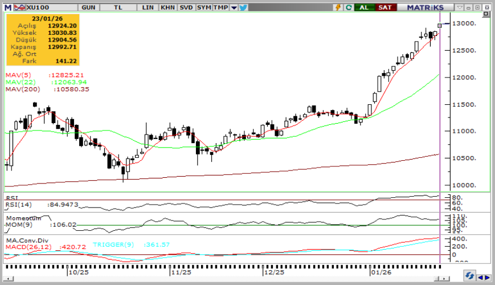Screen dimensions: 495x285
Task: Open the GUN period selector
Action: point(89,7)
